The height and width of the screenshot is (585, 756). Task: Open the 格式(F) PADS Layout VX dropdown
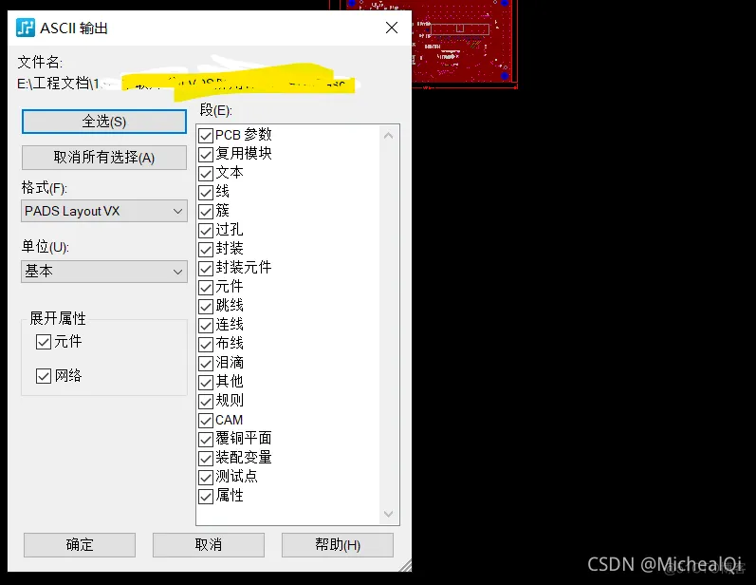pyautogui.click(x=104, y=212)
